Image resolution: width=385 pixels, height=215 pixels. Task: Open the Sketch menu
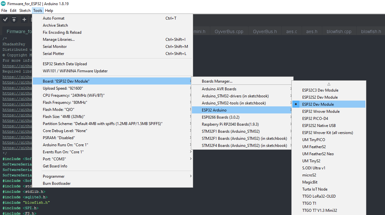click(x=25, y=11)
